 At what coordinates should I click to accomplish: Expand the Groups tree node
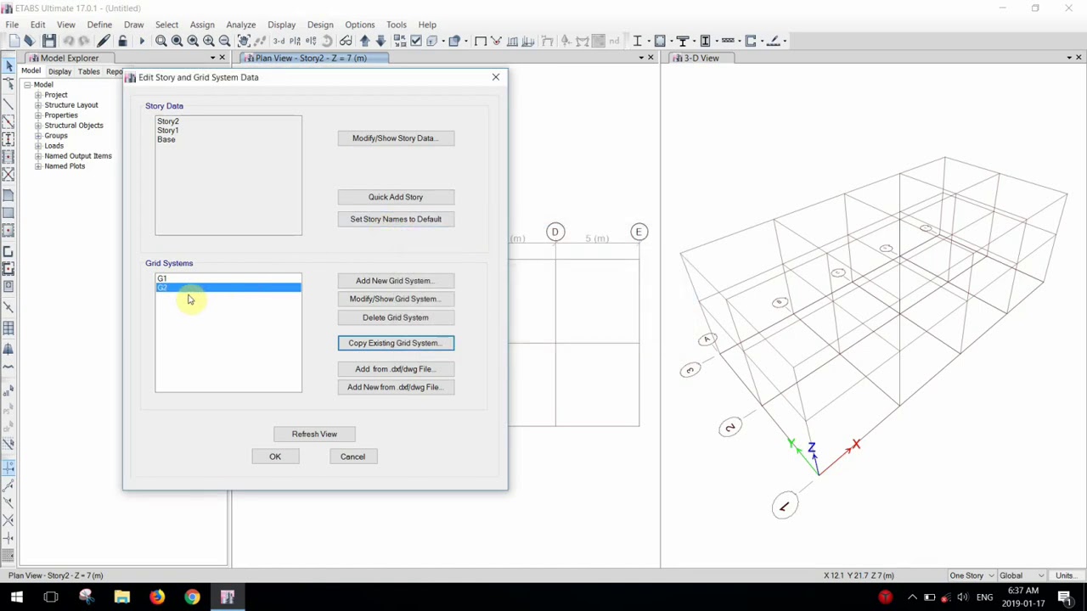(38, 136)
